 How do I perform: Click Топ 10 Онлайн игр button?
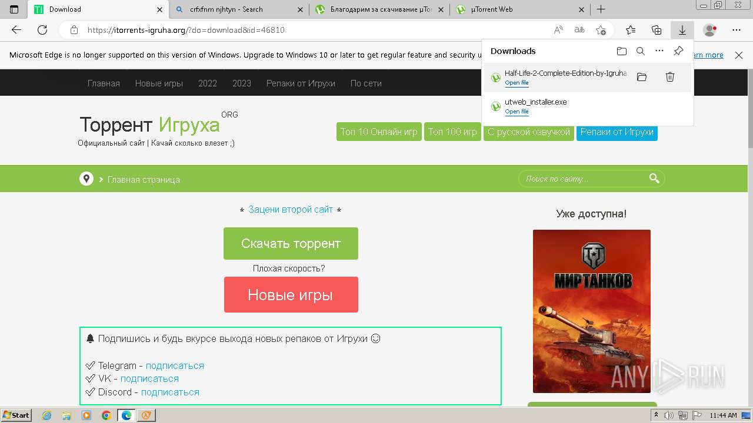tap(379, 132)
